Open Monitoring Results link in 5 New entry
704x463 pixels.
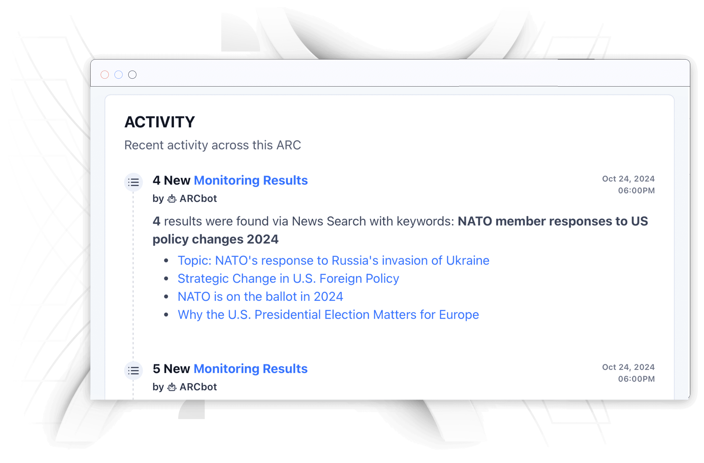pyautogui.click(x=251, y=369)
